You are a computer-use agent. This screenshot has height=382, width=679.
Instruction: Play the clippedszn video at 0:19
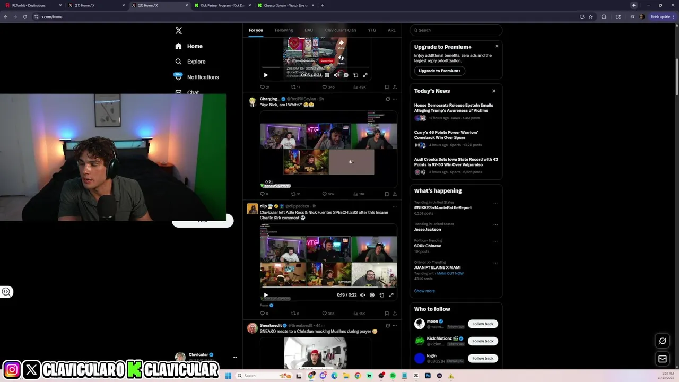pos(266,295)
